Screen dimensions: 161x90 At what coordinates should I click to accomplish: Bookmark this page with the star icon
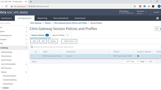tap(135, 6)
